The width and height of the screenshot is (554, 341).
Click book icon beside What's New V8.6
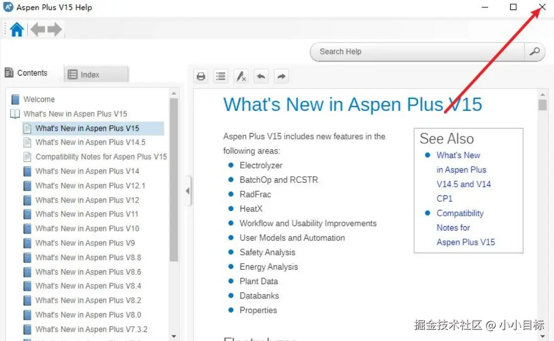point(27,272)
